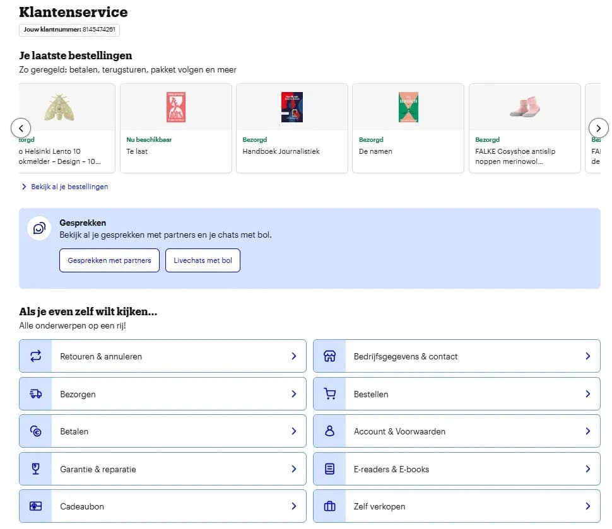Click the Account & Voorwaarden person icon
612x529 pixels.
coord(329,431)
